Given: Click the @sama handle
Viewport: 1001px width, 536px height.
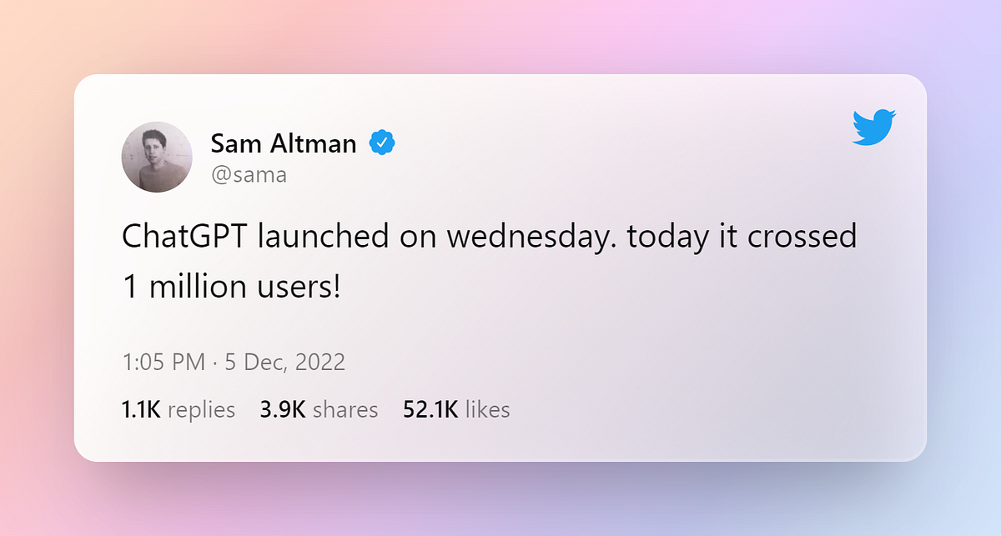Looking at the screenshot, I should click(x=249, y=174).
